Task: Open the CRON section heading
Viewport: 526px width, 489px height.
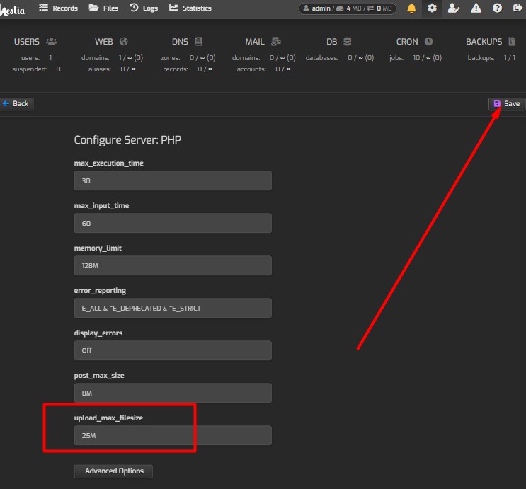Action: (x=407, y=42)
